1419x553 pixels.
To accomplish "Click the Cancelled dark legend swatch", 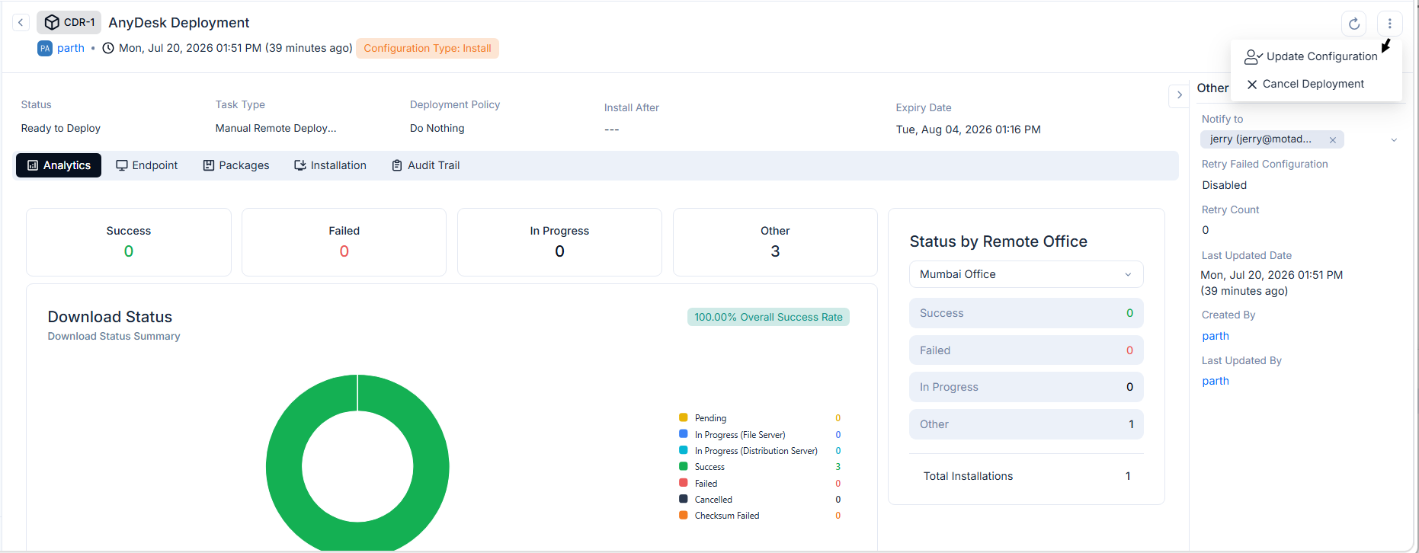I will click(684, 499).
